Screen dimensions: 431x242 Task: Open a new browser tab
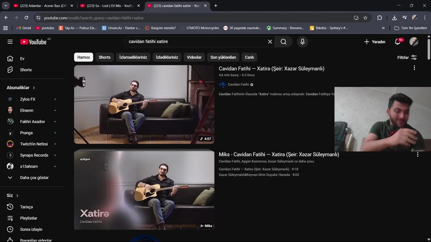coord(215,6)
